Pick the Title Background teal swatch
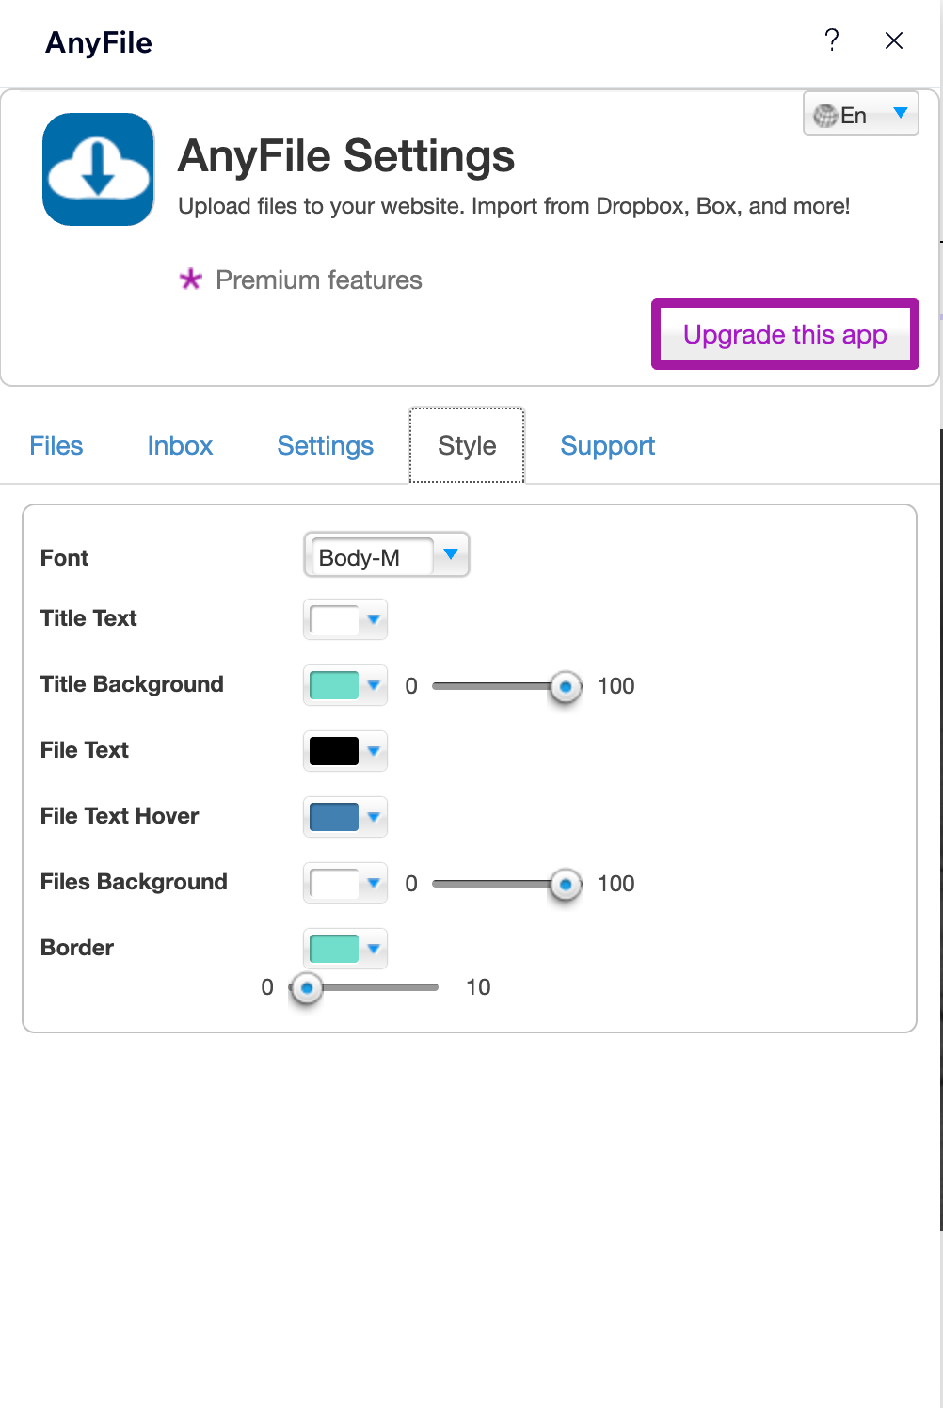943x1408 pixels. [334, 685]
